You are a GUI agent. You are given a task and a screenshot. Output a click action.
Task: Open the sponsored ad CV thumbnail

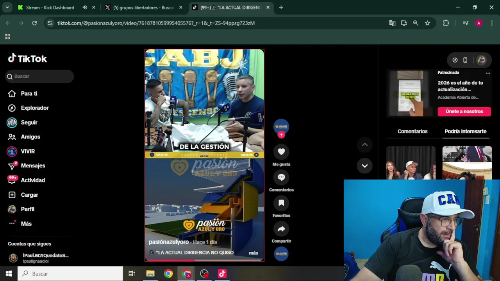tap(410, 93)
